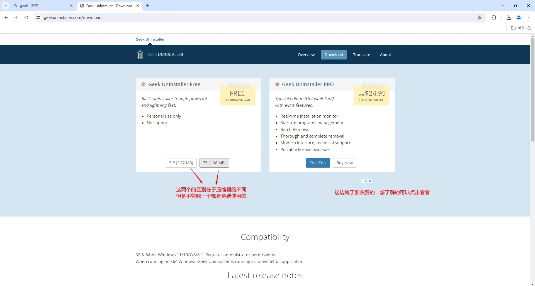Viewport: 535px width, 286px height.
Task: Open a new browser tab
Action: coord(148,6)
